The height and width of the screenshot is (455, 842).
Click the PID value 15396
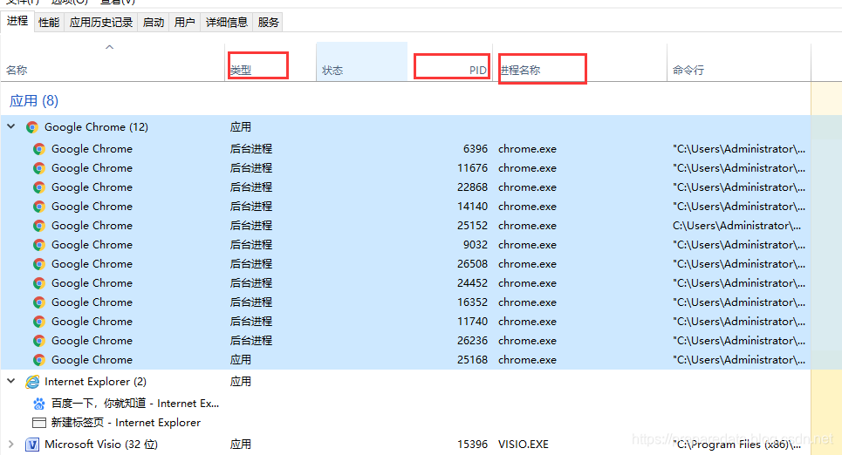pyautogui.click(x=473, y=445)
